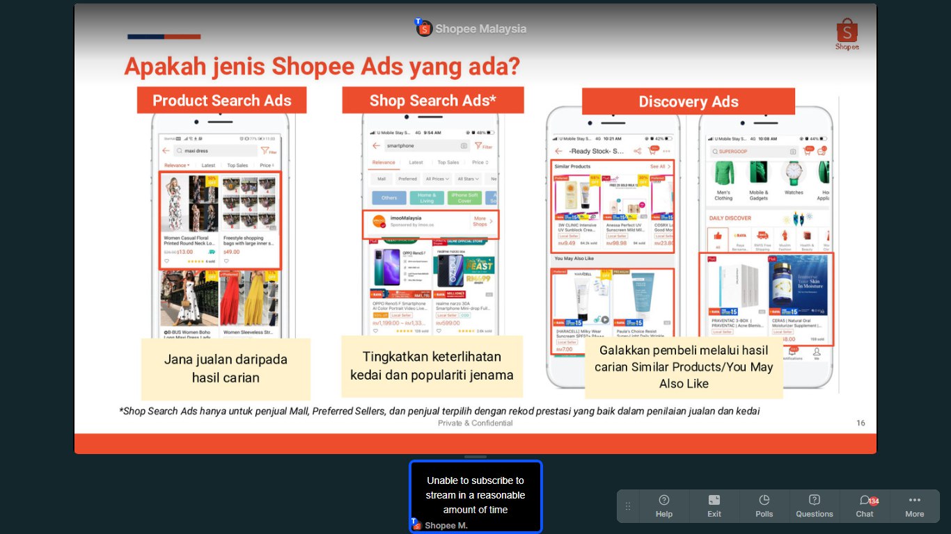Image resolution: width=951 pixels, height=534 pixels.
Task: Click the Shop Search Ads footnote text
Action: (439, 411)
